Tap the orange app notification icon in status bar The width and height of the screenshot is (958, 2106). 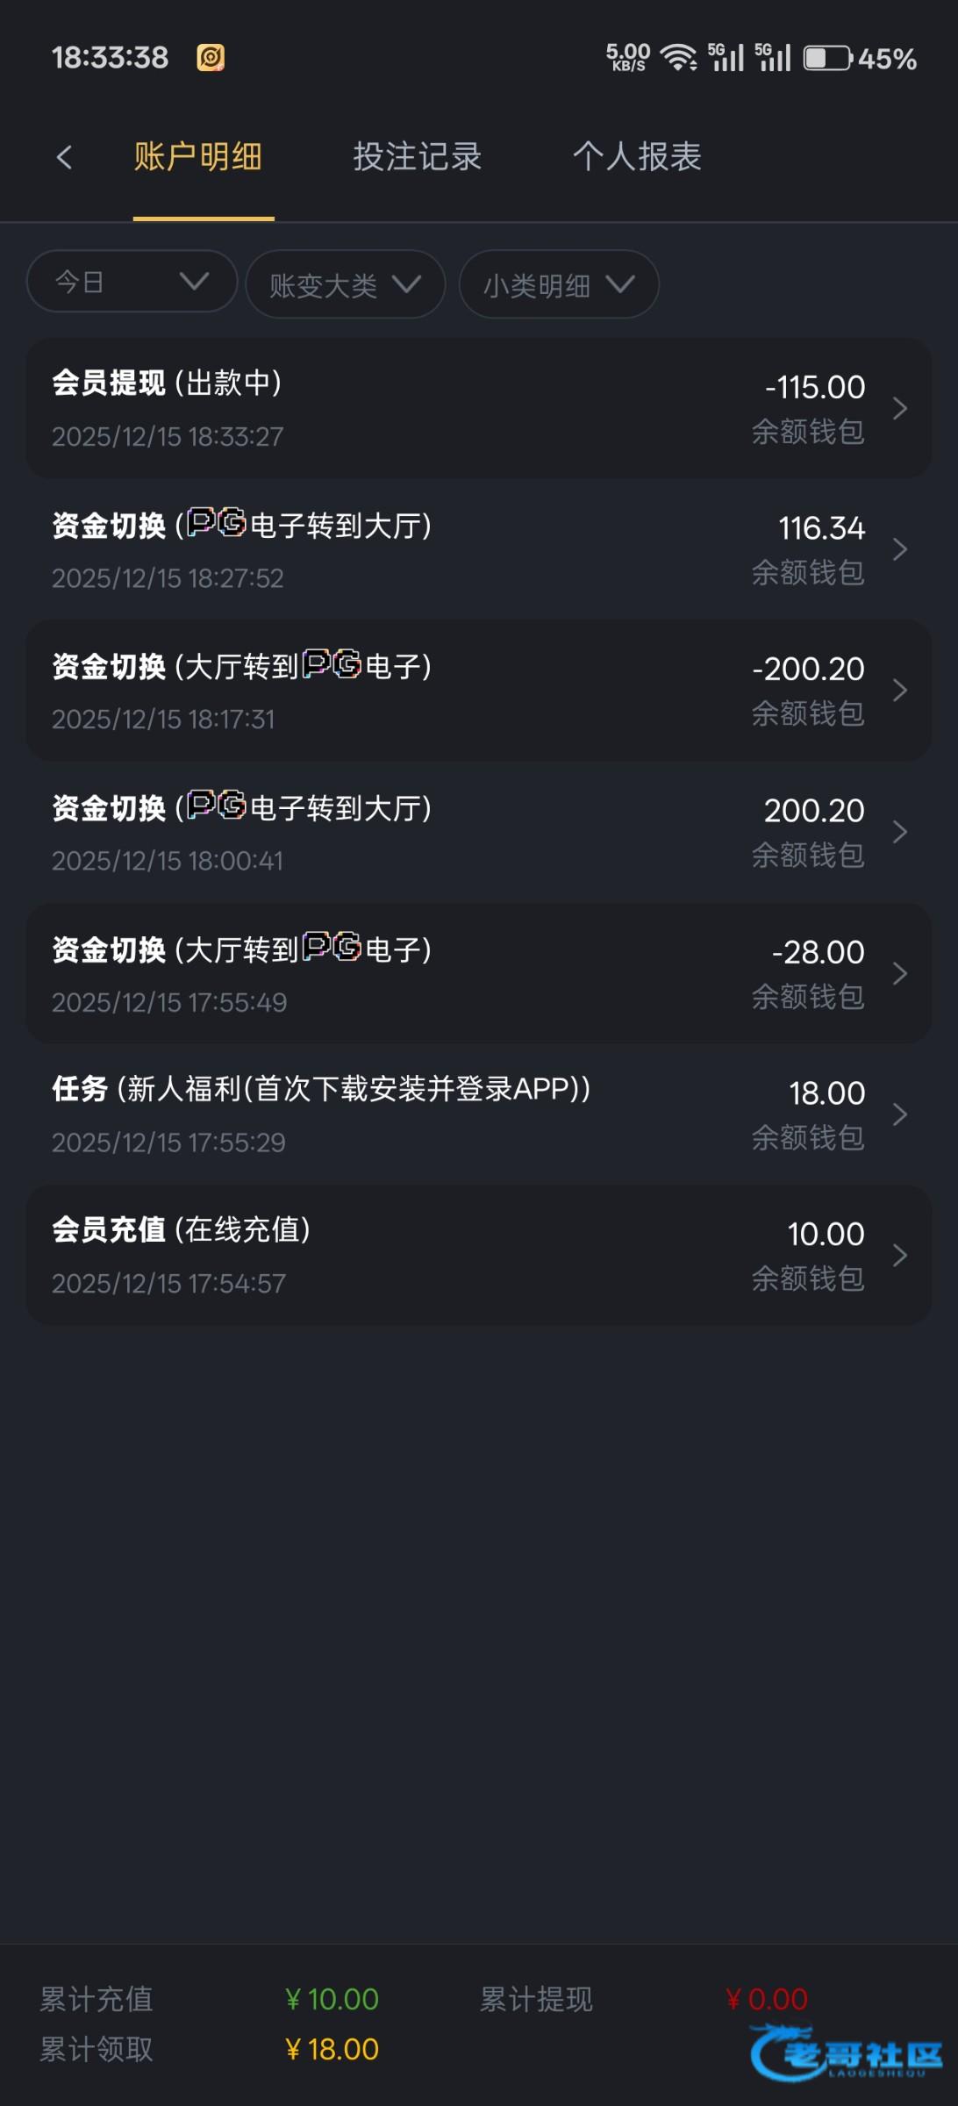[211, 58]
